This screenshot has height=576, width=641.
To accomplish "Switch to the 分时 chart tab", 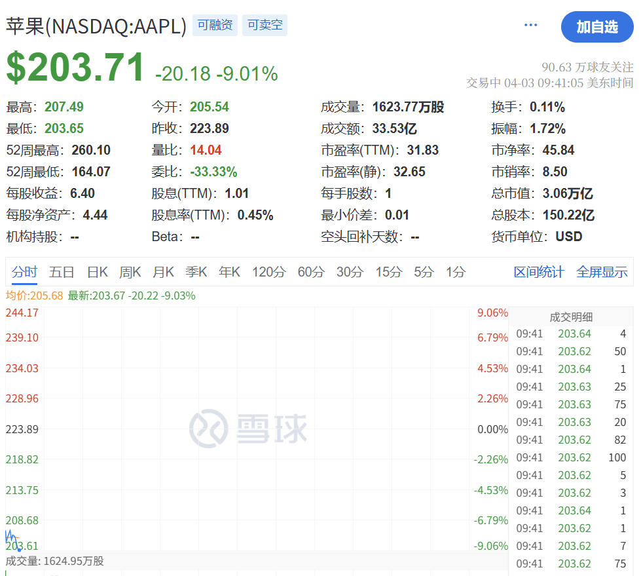I will (x=24, y=271).
